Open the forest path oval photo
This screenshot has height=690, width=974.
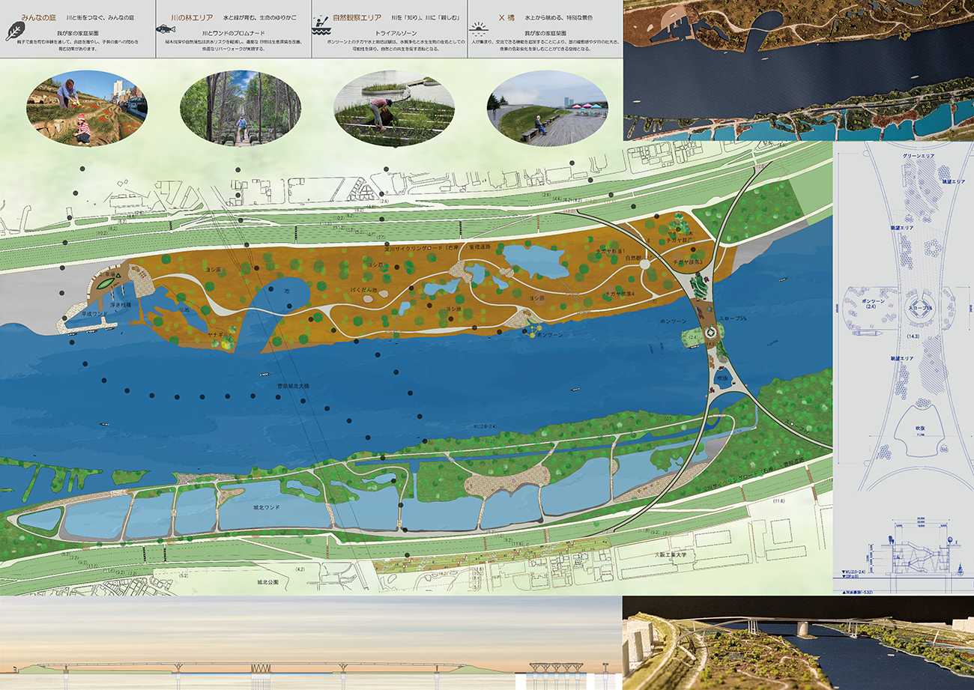(241, 108)
